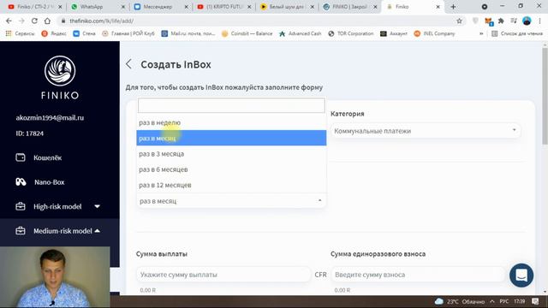Select the раз в неделю option
Viewport: 548px width, 308px height.
coord(231,122)
